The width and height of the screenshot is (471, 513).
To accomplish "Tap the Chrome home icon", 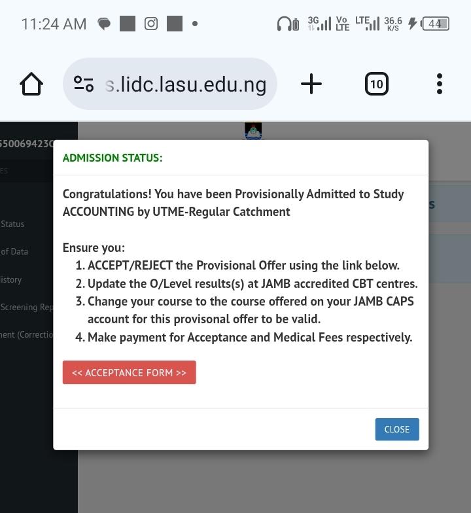I will coord(31,84).
